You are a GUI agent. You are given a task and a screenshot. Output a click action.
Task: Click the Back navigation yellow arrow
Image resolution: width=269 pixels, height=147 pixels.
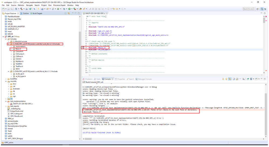(117, 9)
